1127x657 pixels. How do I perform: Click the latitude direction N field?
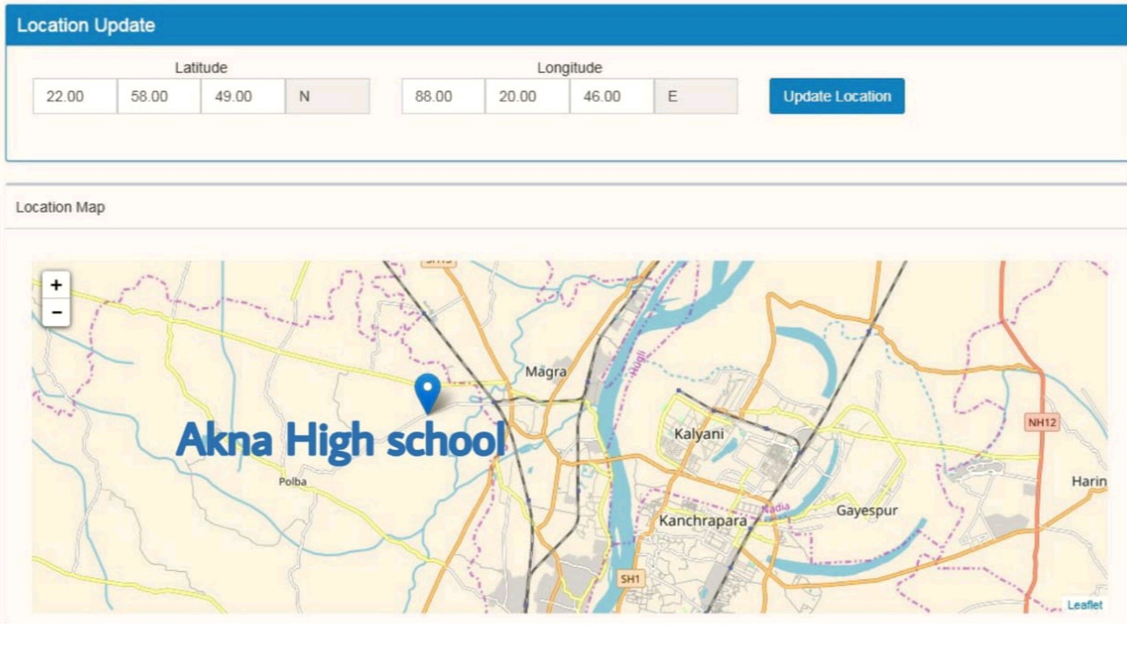point(327,96)
